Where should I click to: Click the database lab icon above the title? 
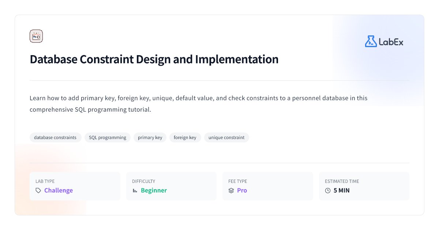tap(36, 36)
